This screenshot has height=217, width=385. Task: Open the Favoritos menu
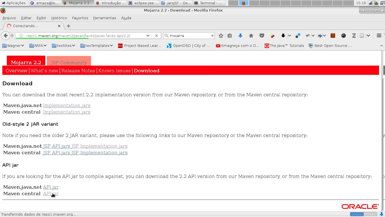tap(80, 18)
